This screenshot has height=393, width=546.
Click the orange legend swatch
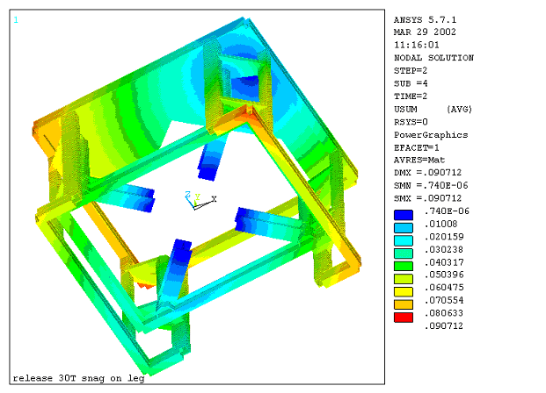coord(404,304)
